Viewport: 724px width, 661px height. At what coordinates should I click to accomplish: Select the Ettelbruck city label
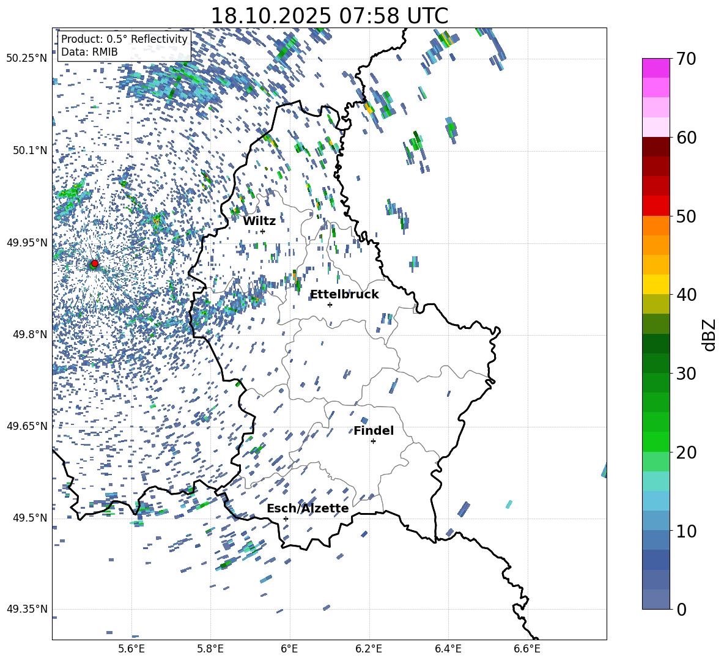click(x=344, y=295)
